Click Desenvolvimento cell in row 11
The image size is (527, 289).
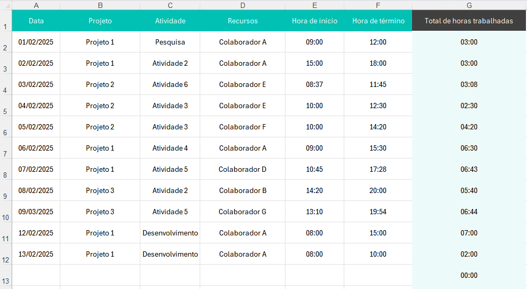[170, 233]
